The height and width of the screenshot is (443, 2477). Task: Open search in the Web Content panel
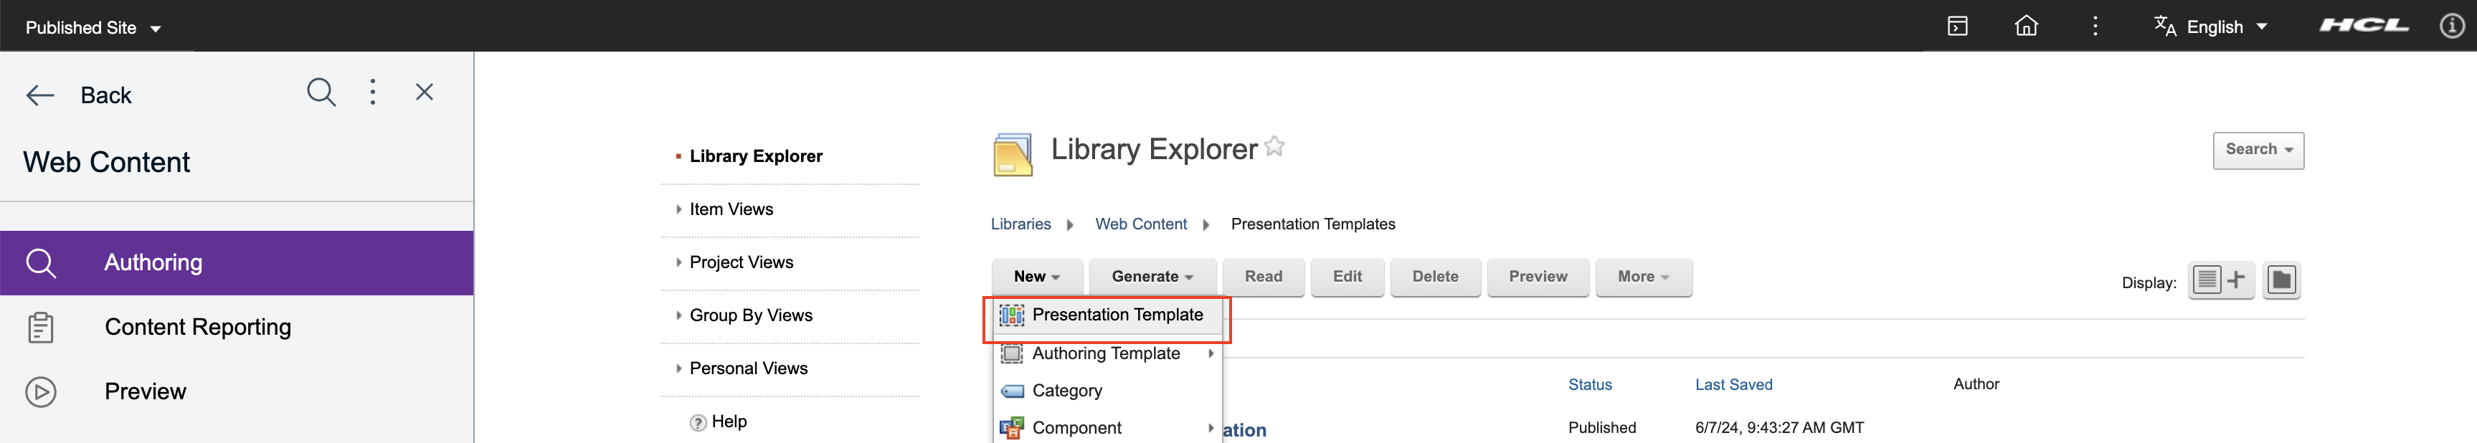click(321, 93)
